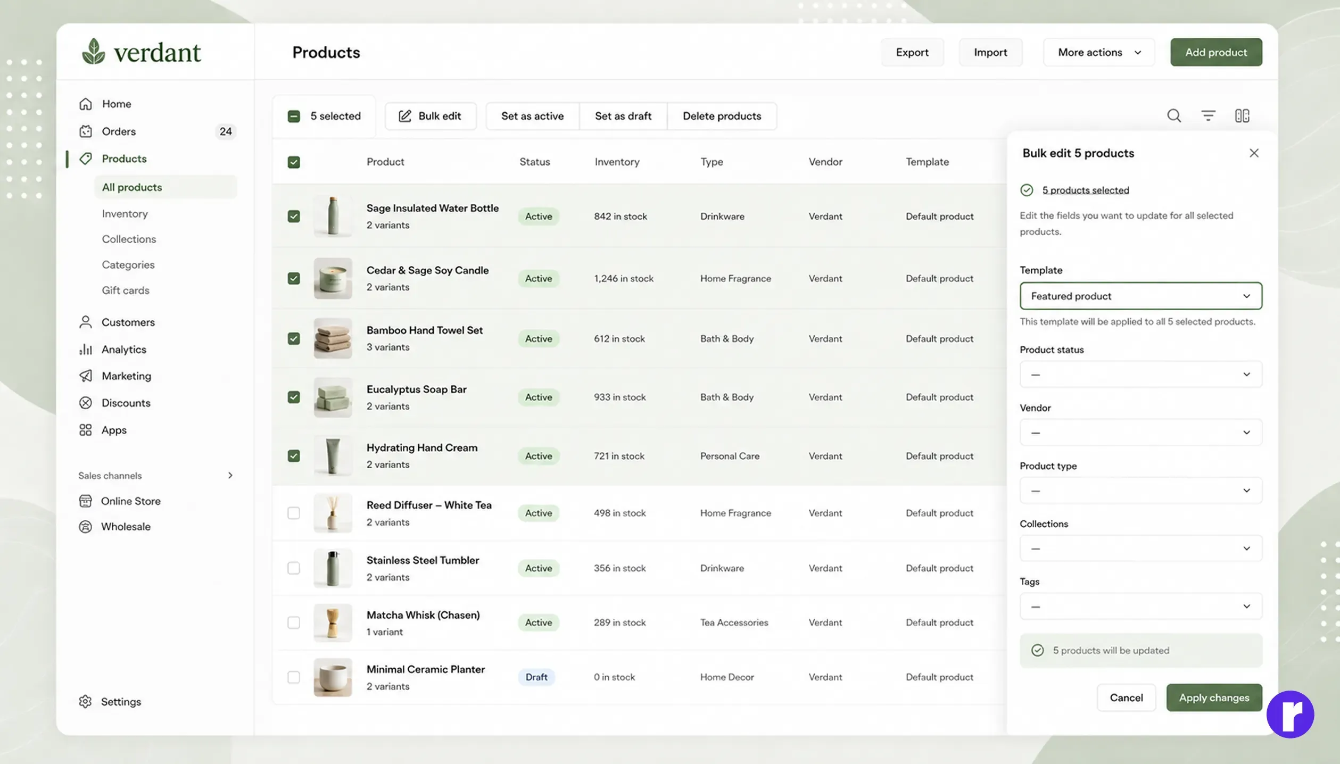1340x764 pixels.
Task: Open the Tags dropdown
Action: pyautogui.click(x=1140, y=607)
